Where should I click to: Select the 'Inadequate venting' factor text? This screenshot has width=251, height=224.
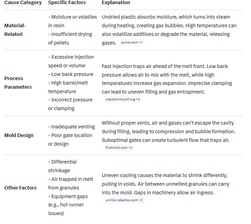click(x=72, y=127)
